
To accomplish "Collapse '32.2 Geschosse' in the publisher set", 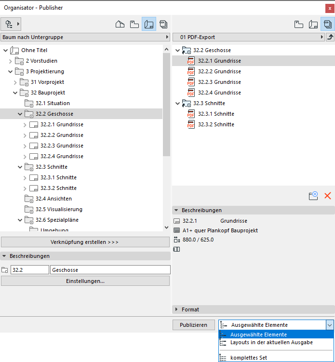I will pyautogui.click(x=177, y=50).
